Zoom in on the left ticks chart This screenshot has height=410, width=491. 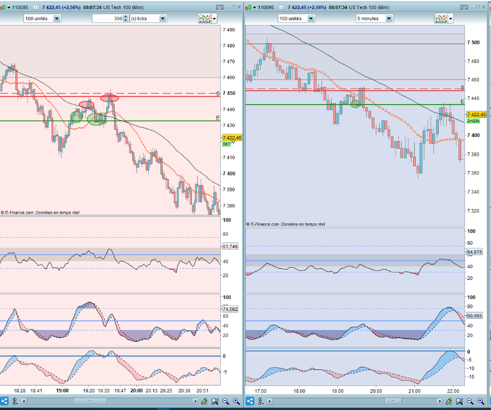(x=236, y=401)
